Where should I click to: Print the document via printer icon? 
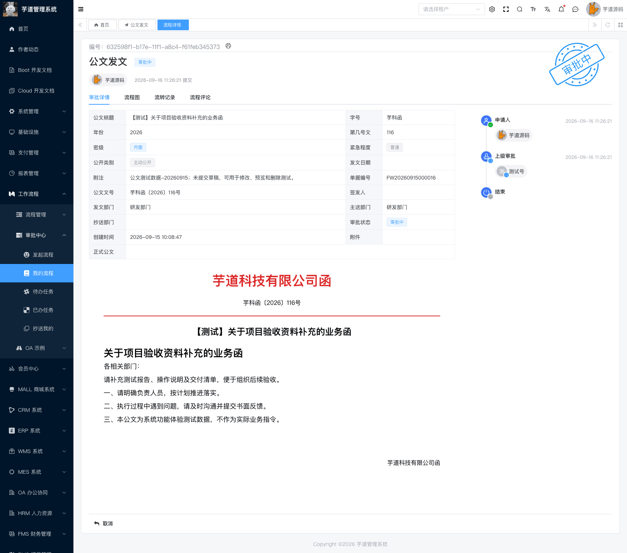(x=228, y=46)
